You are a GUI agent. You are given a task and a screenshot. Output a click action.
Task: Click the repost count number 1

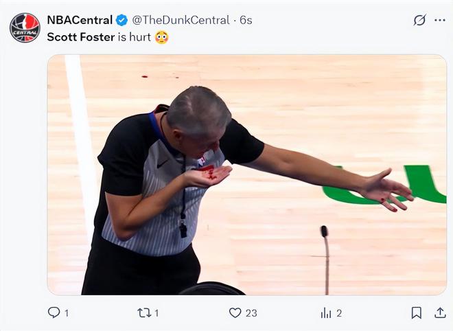(156, 312)
